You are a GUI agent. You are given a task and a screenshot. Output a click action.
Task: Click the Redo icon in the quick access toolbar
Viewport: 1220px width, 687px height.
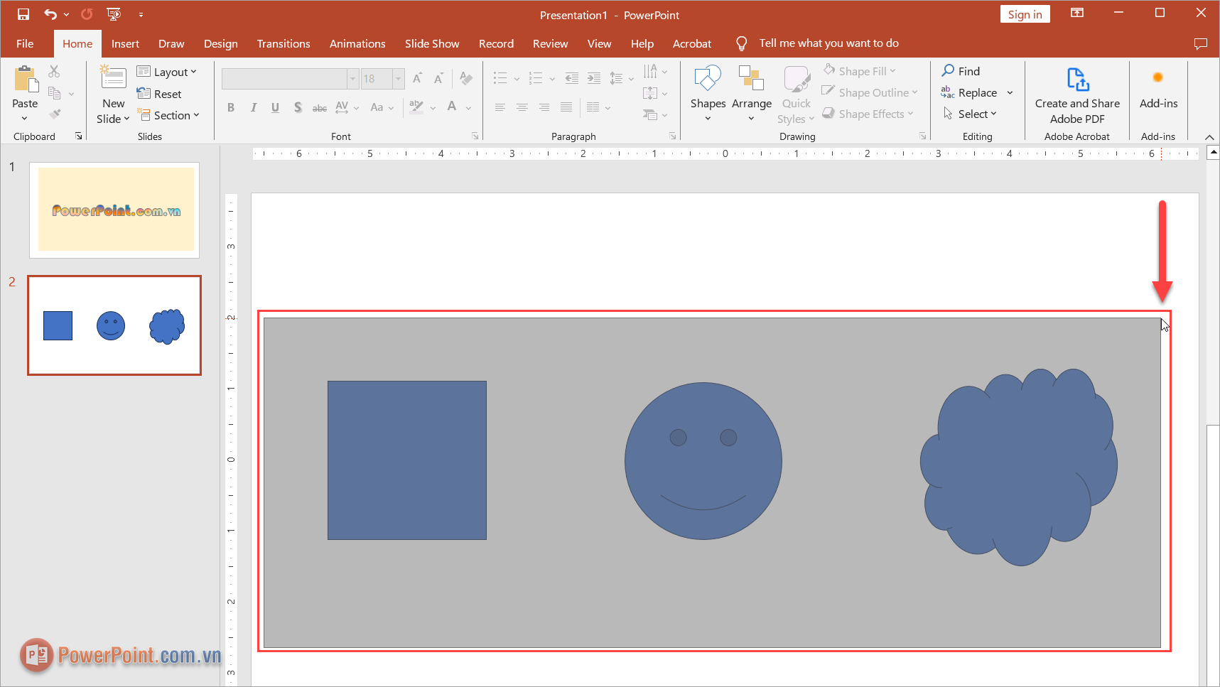[87, 14]
